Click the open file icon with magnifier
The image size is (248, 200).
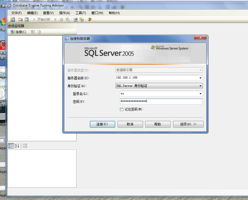coord(20,20)
